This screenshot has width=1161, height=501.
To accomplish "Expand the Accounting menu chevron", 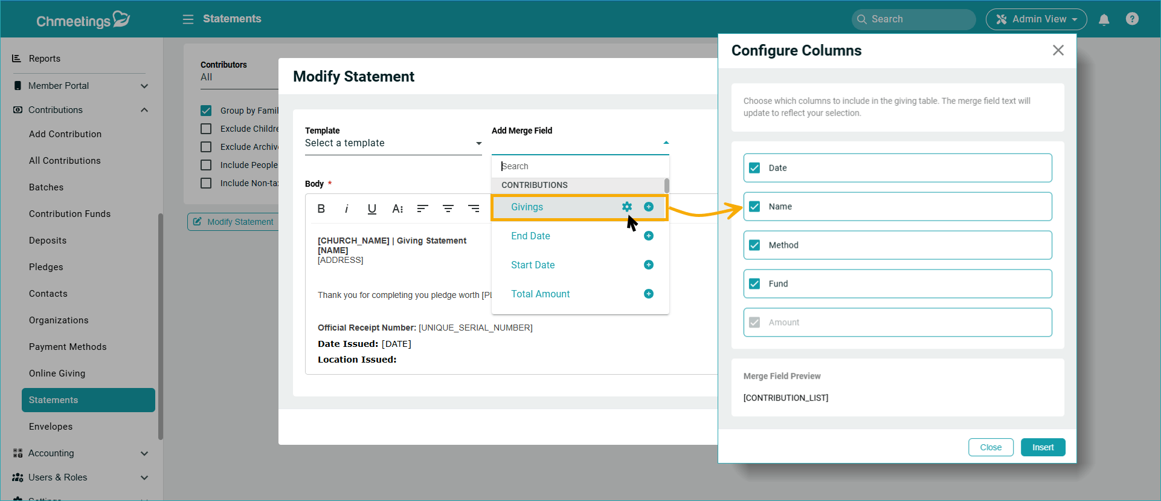I will 144,453.
